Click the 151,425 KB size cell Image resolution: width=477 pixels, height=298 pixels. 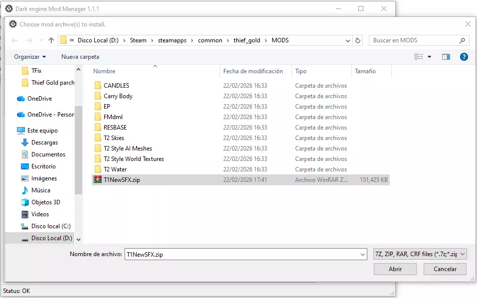pos(373,180)
